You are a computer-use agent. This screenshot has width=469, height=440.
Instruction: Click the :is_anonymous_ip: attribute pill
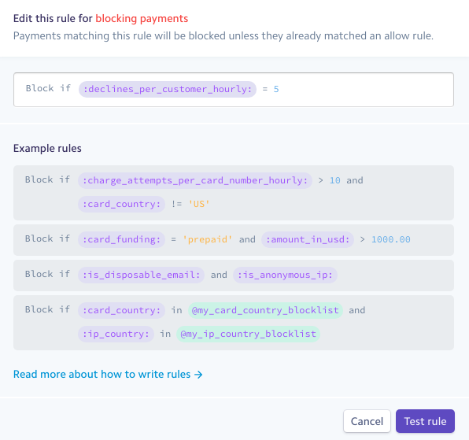coord(285,275)
